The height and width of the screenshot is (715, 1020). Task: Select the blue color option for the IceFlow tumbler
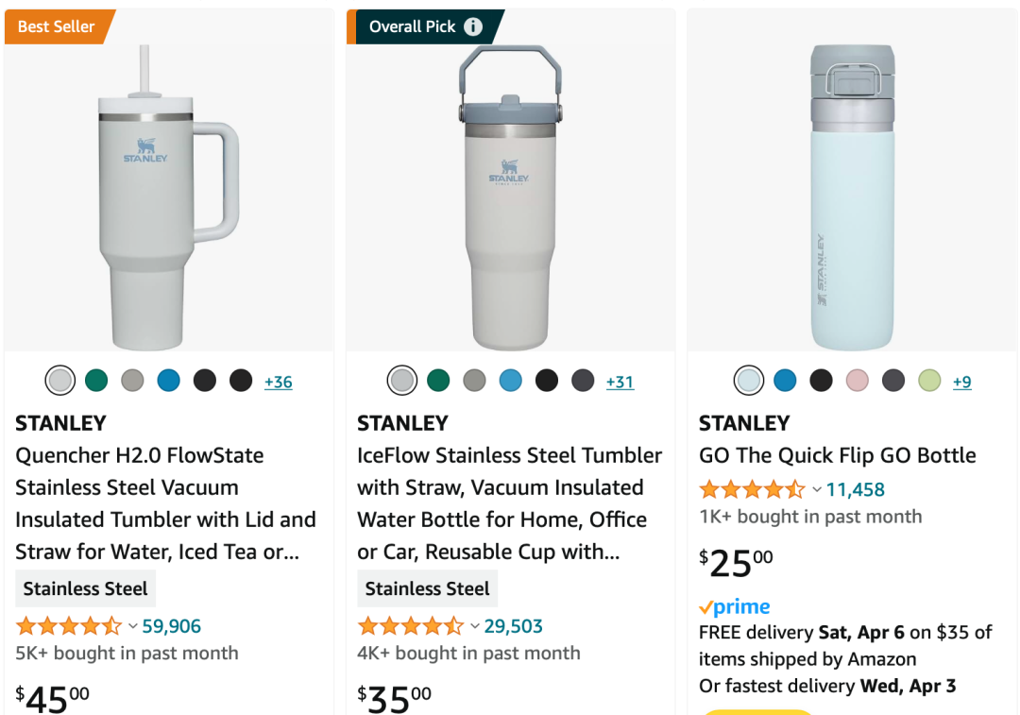(510, 381)
